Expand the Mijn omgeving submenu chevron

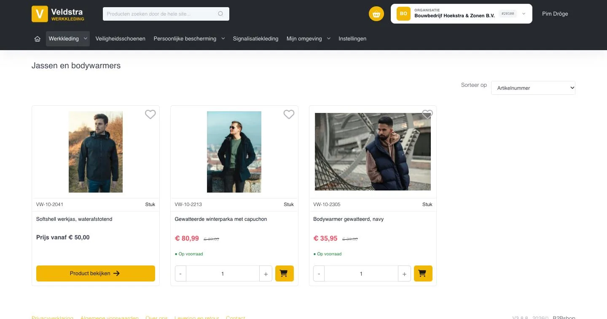point(328,39)
